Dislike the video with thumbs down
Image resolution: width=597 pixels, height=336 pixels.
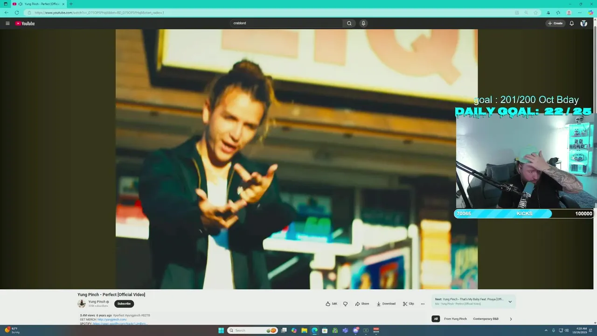tap(345, 304)
